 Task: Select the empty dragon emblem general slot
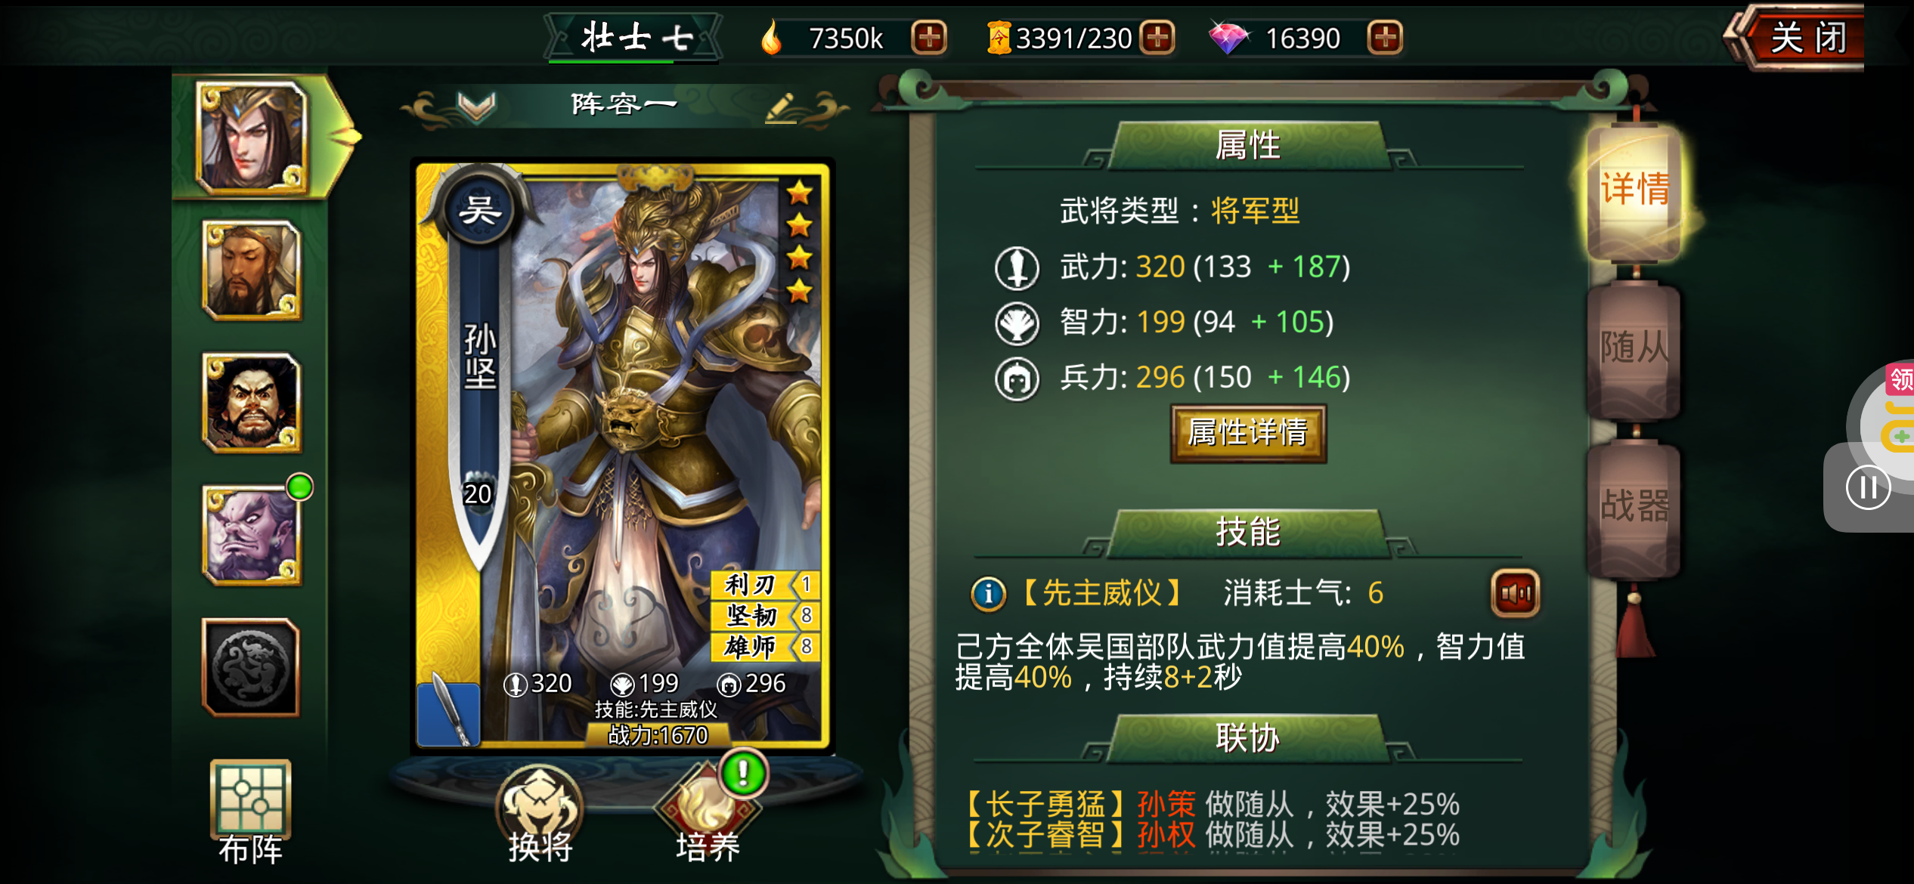tap(251, 668)
